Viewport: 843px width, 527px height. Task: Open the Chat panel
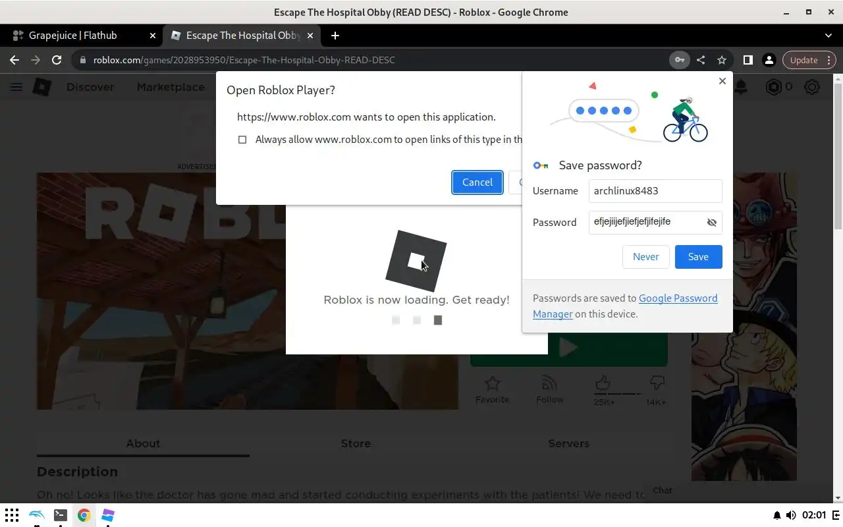(x=663, y=490)
